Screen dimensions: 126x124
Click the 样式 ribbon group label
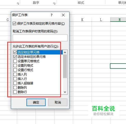coord(81,3)
